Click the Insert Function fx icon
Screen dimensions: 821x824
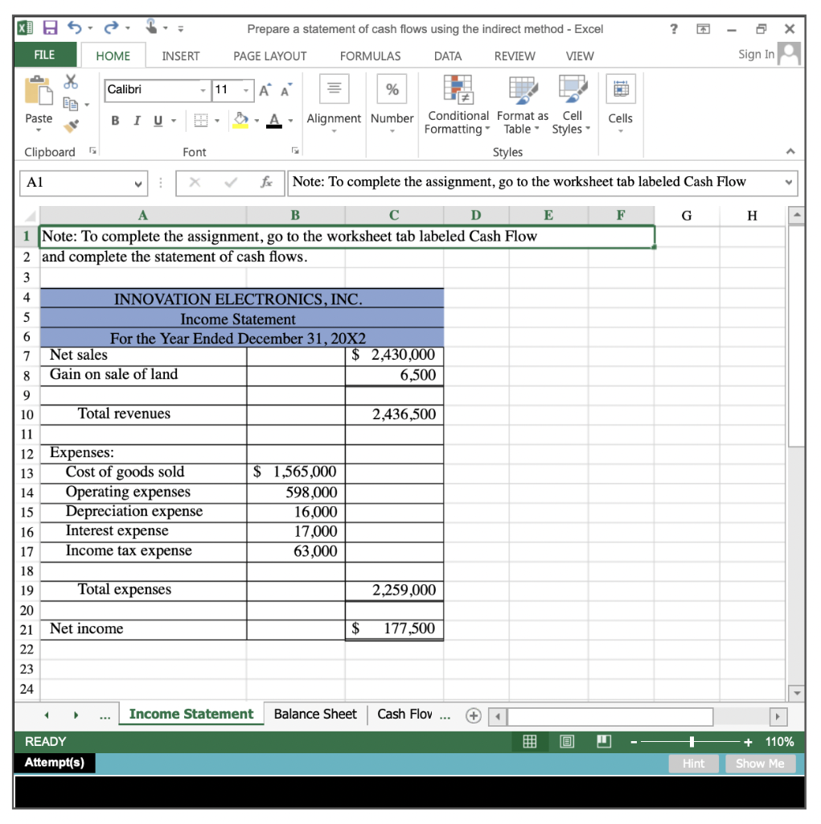[266, 183]
